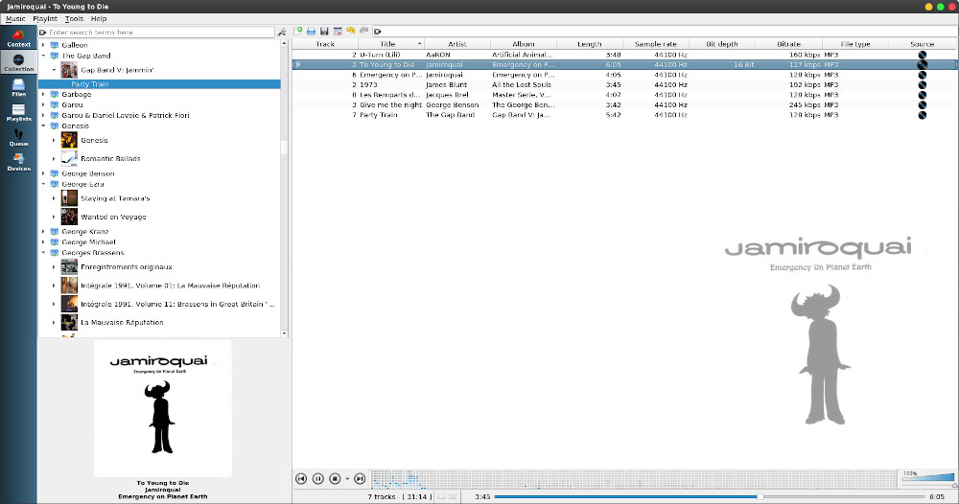Expand the Garbage artist node
This screenshot has height=504, width=959.
pyautogui.click(x=43, y=95)
